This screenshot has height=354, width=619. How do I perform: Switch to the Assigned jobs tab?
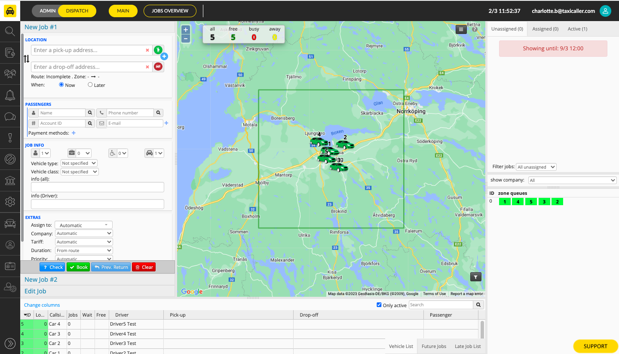(545, 29)
